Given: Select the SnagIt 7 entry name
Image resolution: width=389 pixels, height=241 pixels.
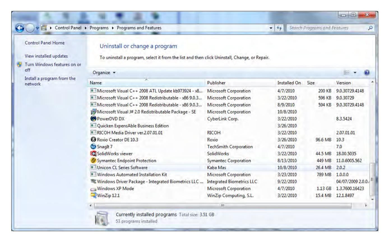Looking at the screenshot, I should click(105, 147).
